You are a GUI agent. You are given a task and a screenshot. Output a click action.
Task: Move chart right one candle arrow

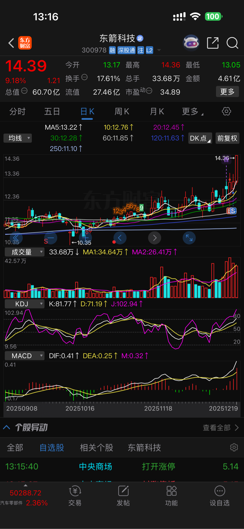click(154, 238)
